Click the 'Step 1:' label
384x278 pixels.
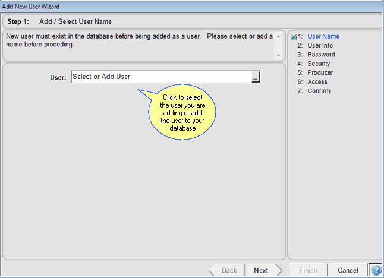[x=18, y=21]
